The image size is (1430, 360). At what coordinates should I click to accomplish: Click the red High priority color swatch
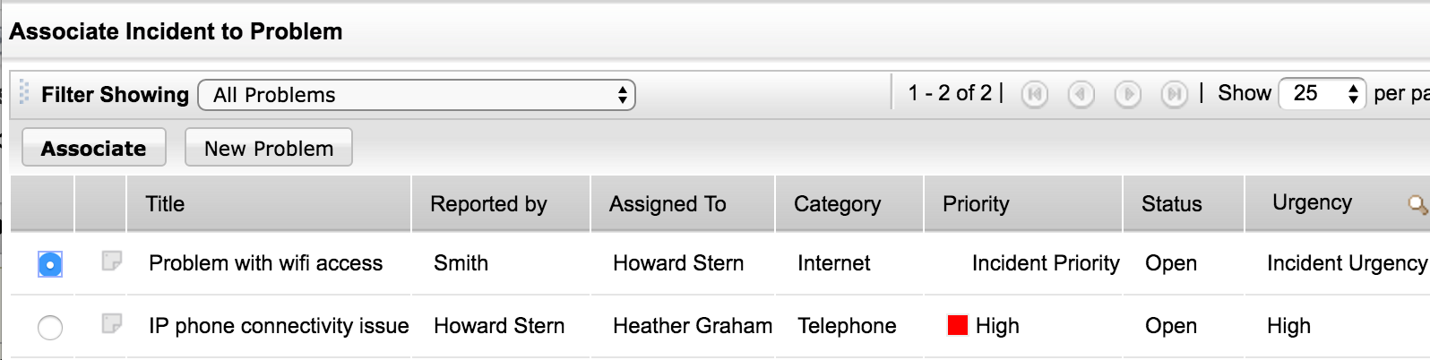coord(958,325)
